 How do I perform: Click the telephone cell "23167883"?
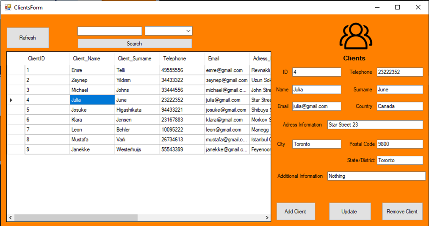(x=182, y=120)
